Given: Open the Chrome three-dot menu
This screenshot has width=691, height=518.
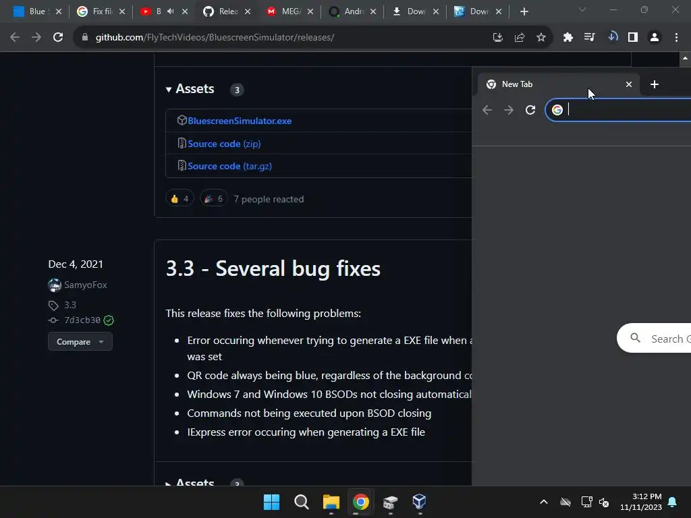Looking at the screenshot, I should point(676,38).
